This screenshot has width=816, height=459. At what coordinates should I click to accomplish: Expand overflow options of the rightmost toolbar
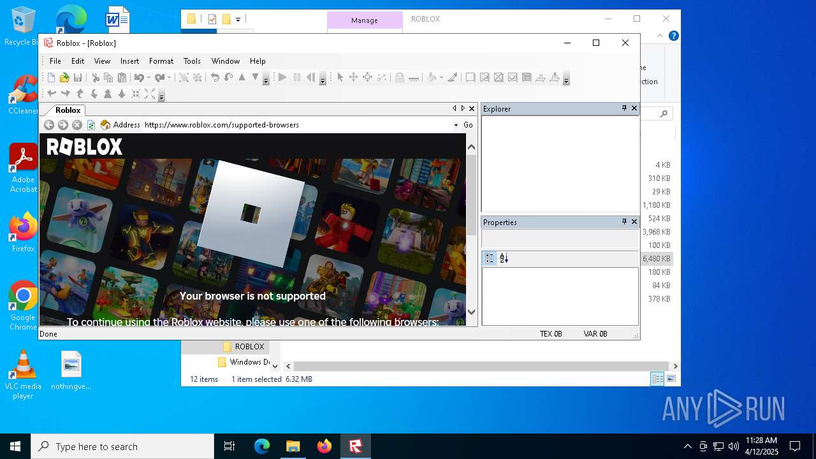[x=565, y=79]
